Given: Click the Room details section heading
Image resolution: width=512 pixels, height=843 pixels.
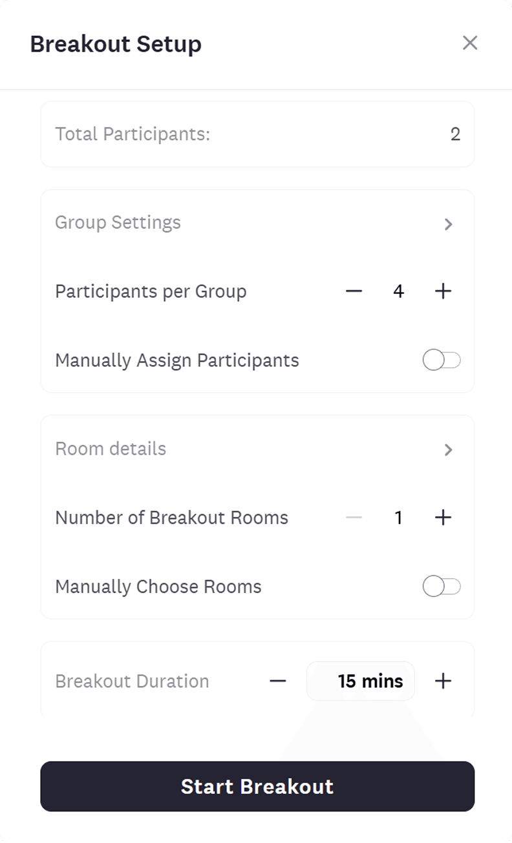Looking at the screenshot, I should coord(111,449).
